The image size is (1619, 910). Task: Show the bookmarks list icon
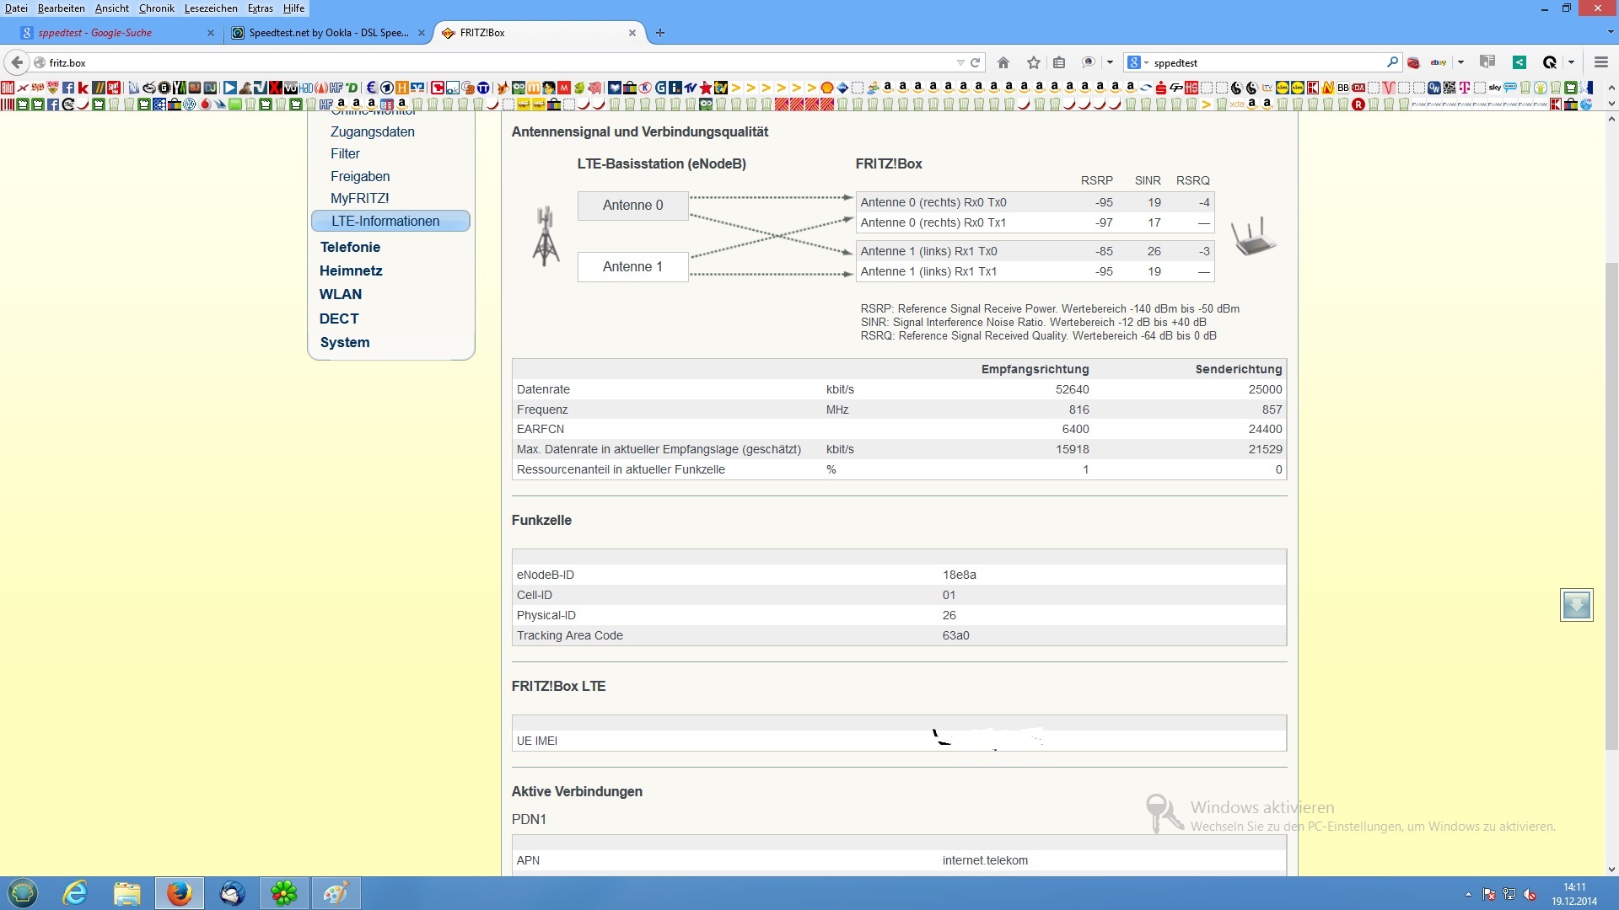coord(1059,62)
